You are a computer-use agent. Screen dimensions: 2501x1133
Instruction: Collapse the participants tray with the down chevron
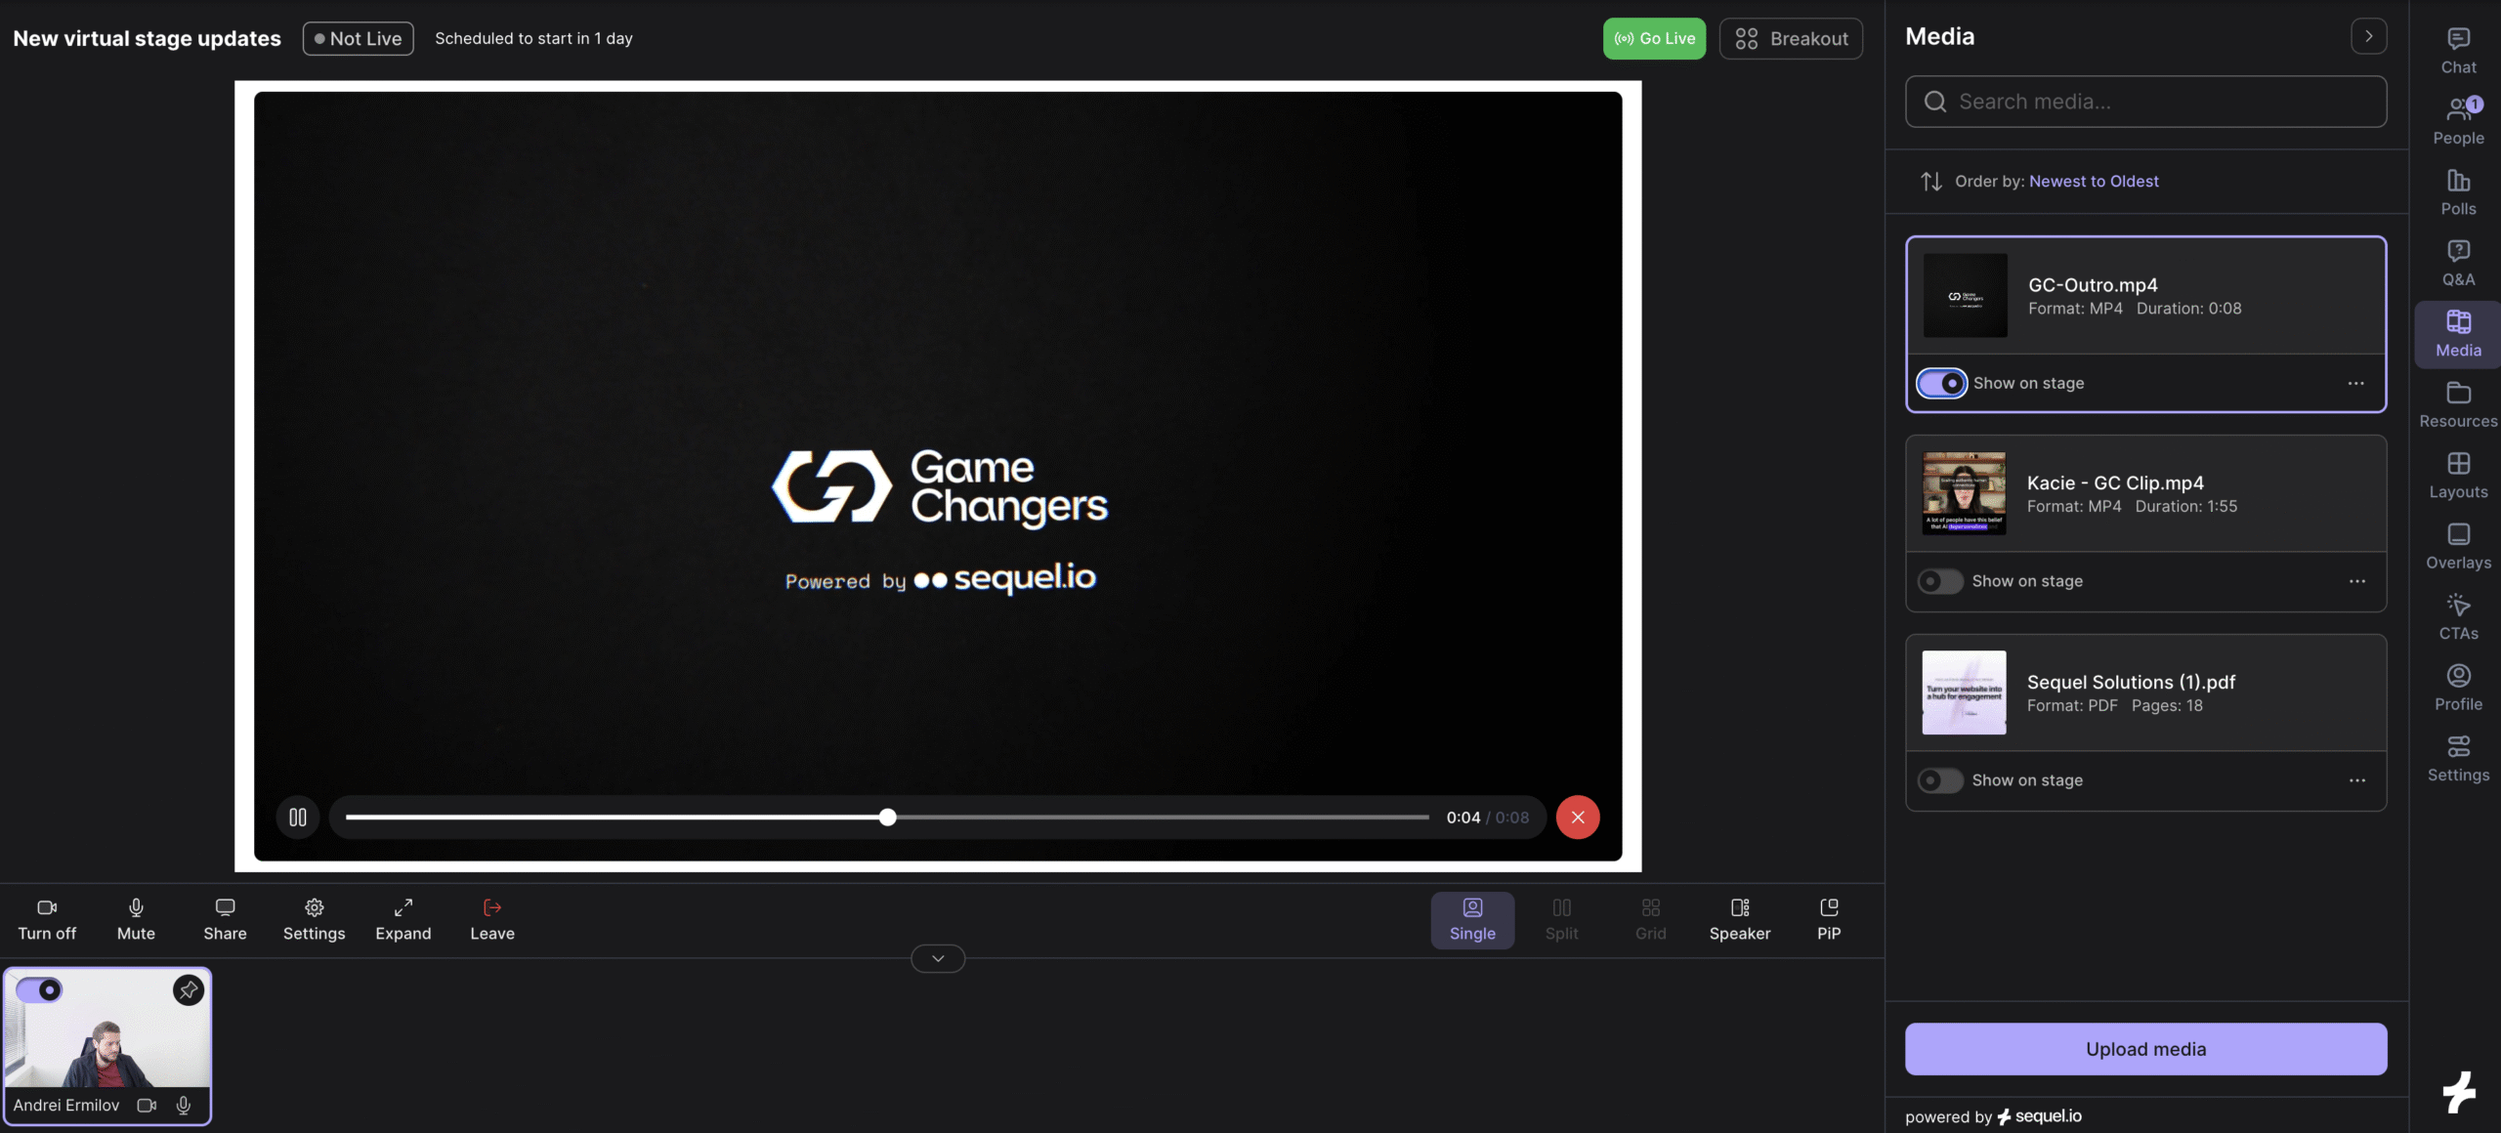pos(938,959)
